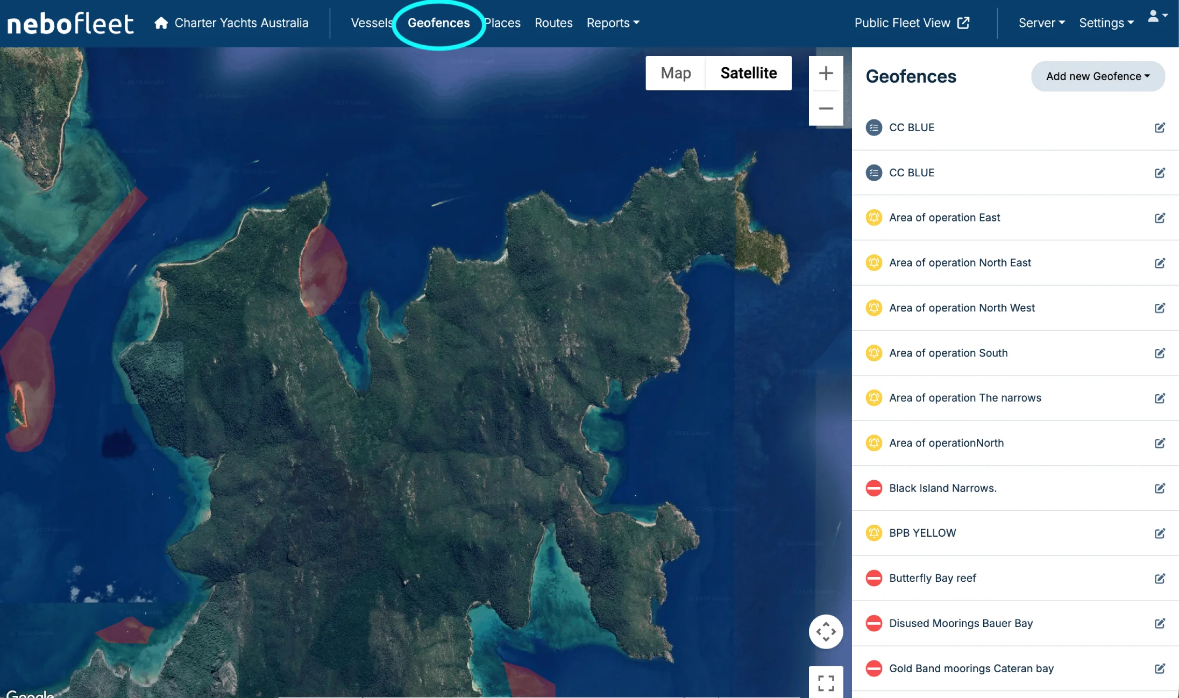This screenshot has height=698, width=1179.
Task: Click the edit icon for Butterfly Bay reef
Action: click(x=1160, y=578)
